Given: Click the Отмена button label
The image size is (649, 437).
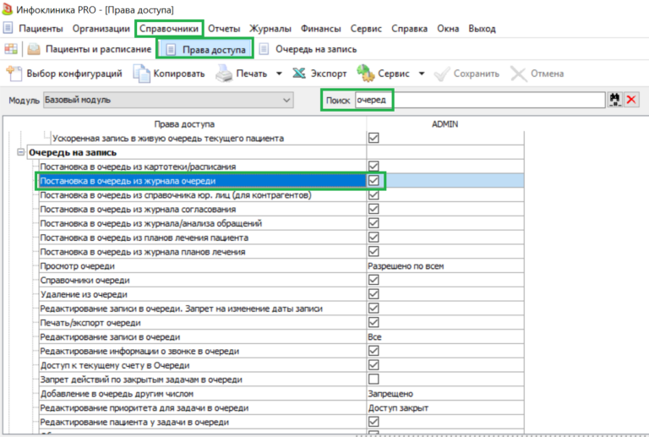Looking at the screenshot, I should click(548, 74).
